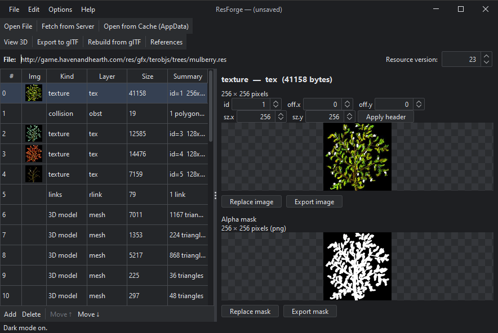Select the 36 triangles mesh row
The height and width of the screenshot is (333, 498).
(104, 276)
